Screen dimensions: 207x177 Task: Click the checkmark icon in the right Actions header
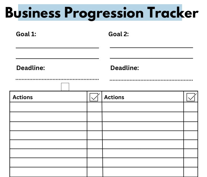(x=191, y=97)
